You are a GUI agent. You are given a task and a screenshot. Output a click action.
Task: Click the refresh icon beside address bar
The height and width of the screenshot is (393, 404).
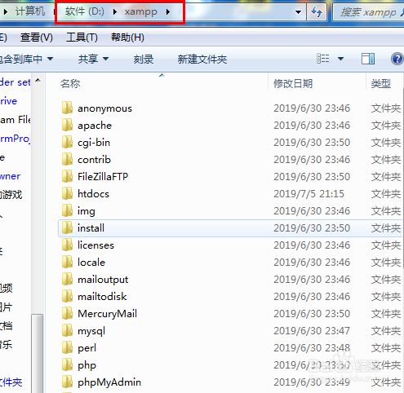pos(317,12)
